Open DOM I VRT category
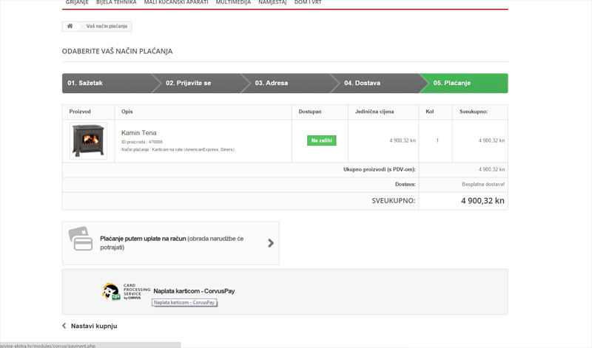The width and height of the screenshot is (592, 348). [308, 3]
